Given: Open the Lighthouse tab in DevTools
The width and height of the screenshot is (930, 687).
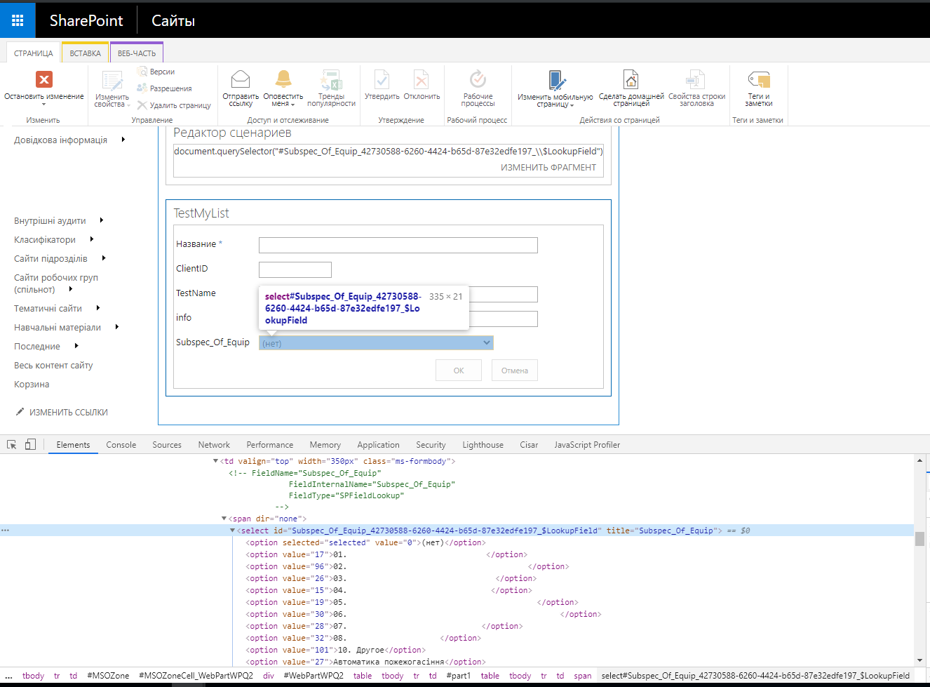Looking at the screenshot, I should coord(483,445).
